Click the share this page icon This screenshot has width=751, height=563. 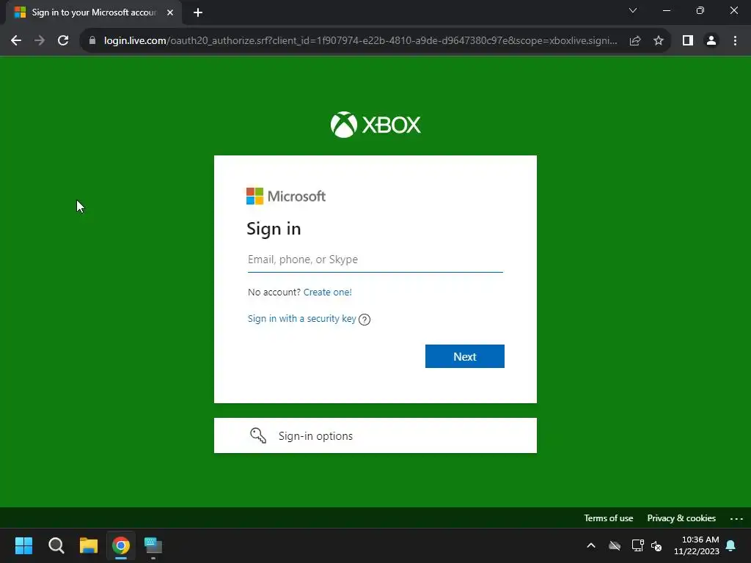coord(635,41)
